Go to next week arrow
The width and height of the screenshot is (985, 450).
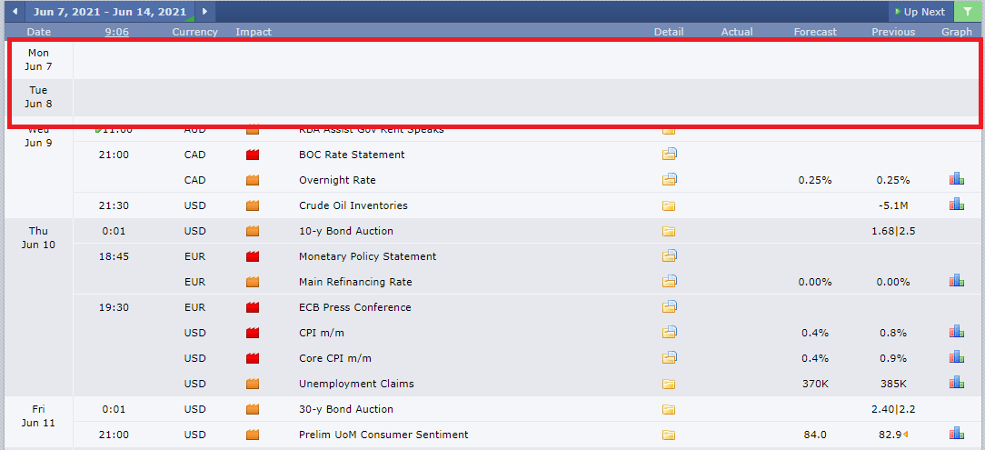[x=204, y=11]
